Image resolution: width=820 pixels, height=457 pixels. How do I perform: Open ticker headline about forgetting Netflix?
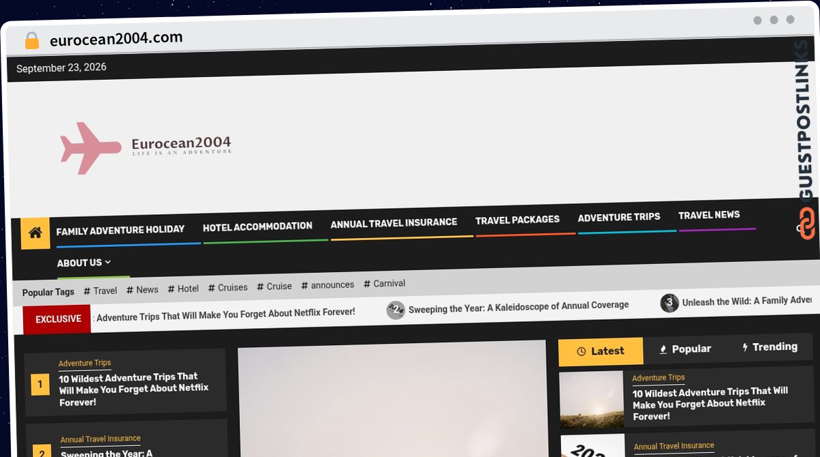(225, 314)
